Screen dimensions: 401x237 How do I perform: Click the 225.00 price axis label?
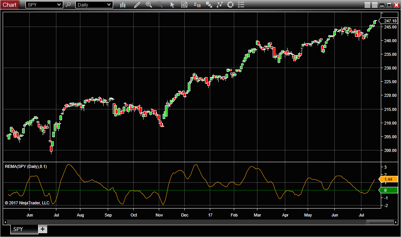tap(390, 82)
